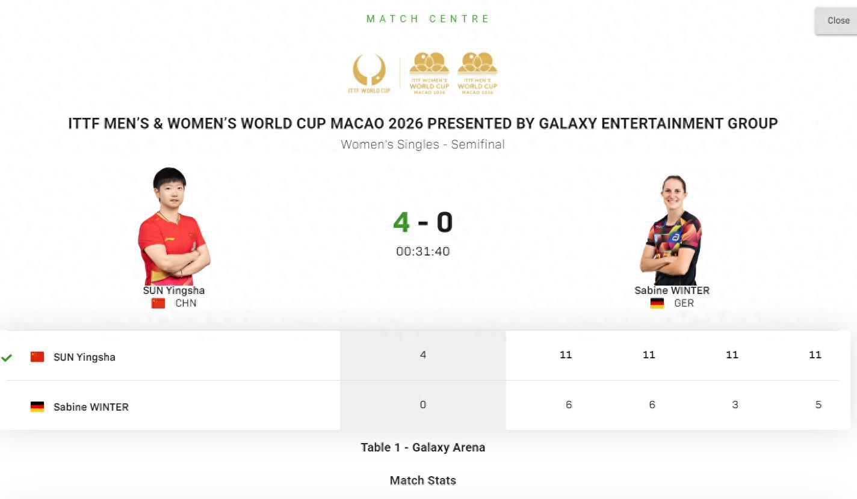Click the Germany flag in the score table
Screen dimensions: 857x499
tap(37, 407)
